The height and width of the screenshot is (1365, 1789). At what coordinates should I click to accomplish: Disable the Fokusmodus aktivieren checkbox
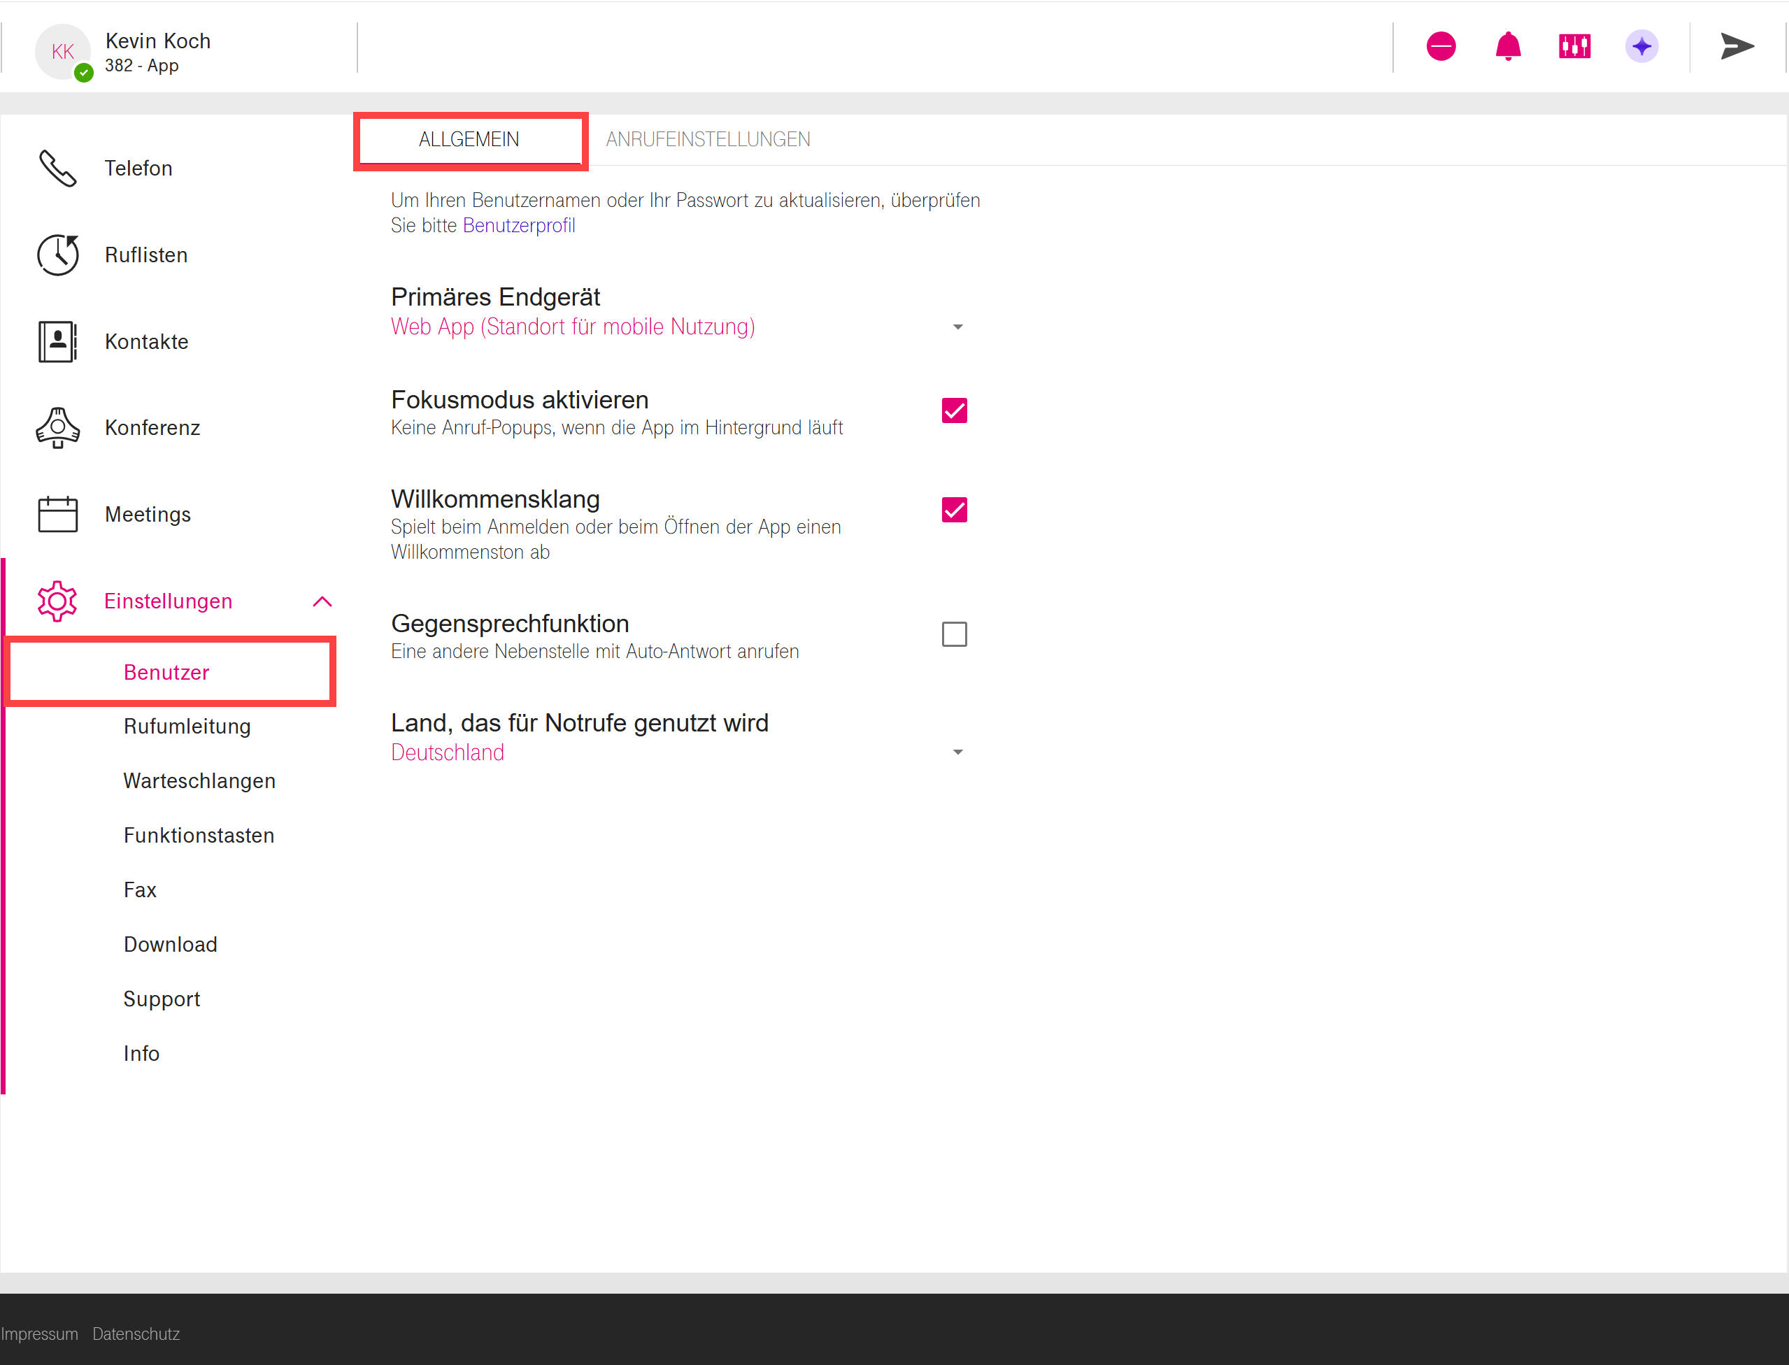point(954,411)
